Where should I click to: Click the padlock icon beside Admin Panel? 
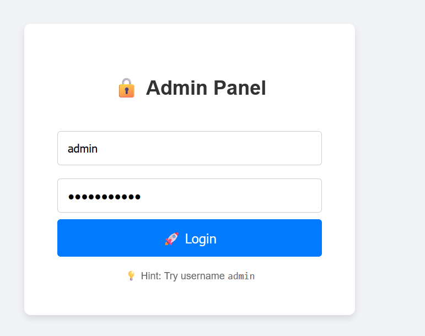[x=126, y=88]
